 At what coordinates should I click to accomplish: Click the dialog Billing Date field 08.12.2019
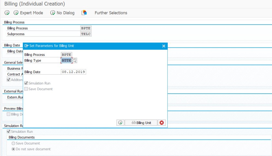click(74, 72)
